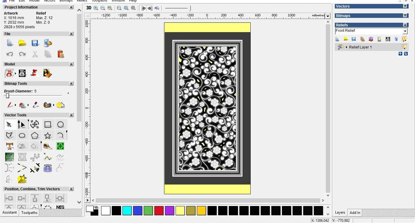Click the Zoom In magnifier icon
Image resolution: width=415 pixels, height=223 pixels.
(x=96, y=8)
